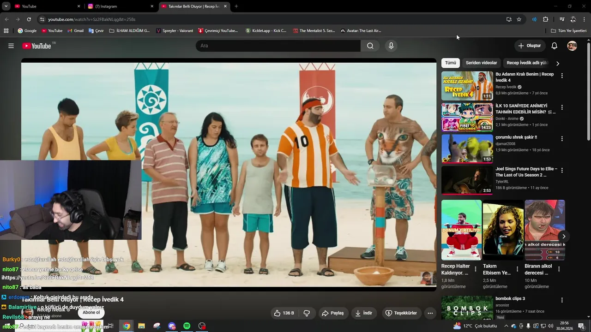
Task: Open the apps grid in bookmarks bar
Action: [6, 30]
